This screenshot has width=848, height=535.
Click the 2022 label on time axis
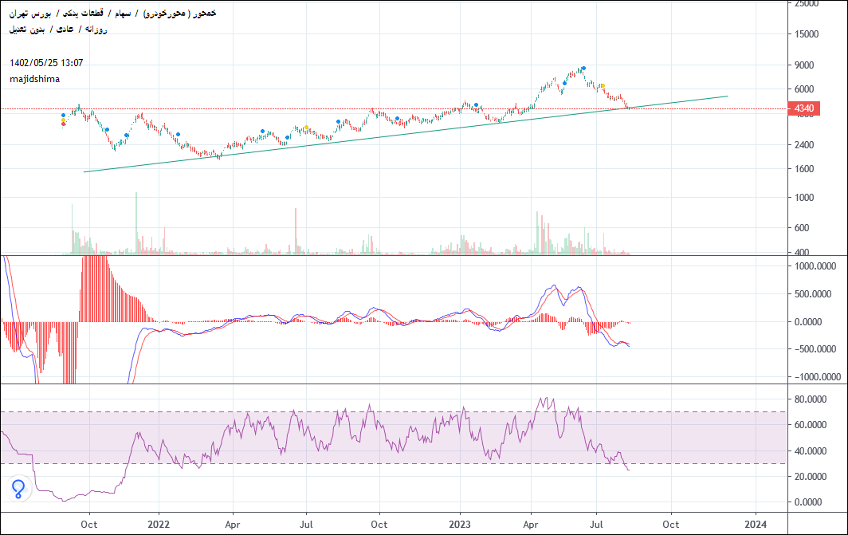pos(159,524)
